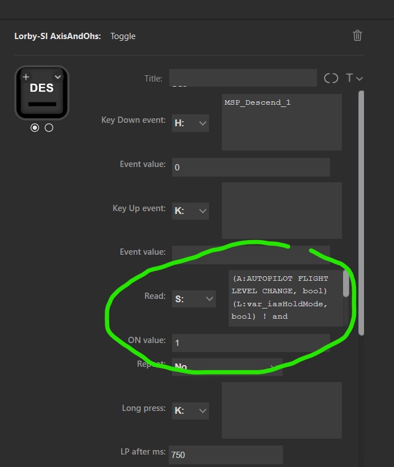Click the Key Up event text area
Image resolution: width=394 pixels, height=467 pixels.
(x=282, y=210)
